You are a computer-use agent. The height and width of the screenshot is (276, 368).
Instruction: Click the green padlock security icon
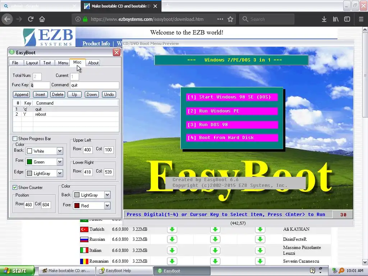pyautogui.click(x=85, y=19)
